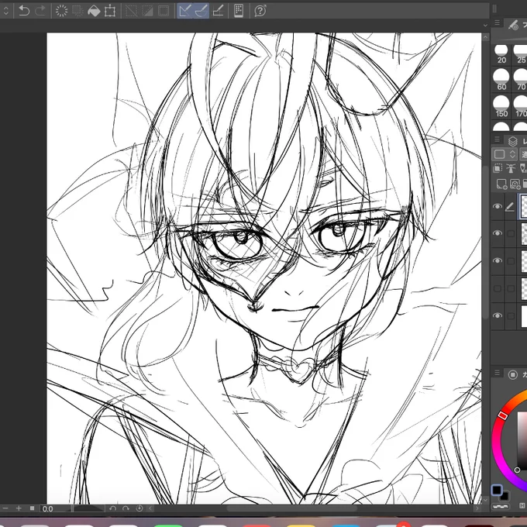Zoom in with the plus button
This screenshot has width=527, height=527.
(19, 508)
